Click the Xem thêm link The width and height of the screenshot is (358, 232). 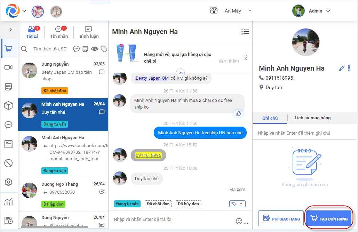coord(229,61)
